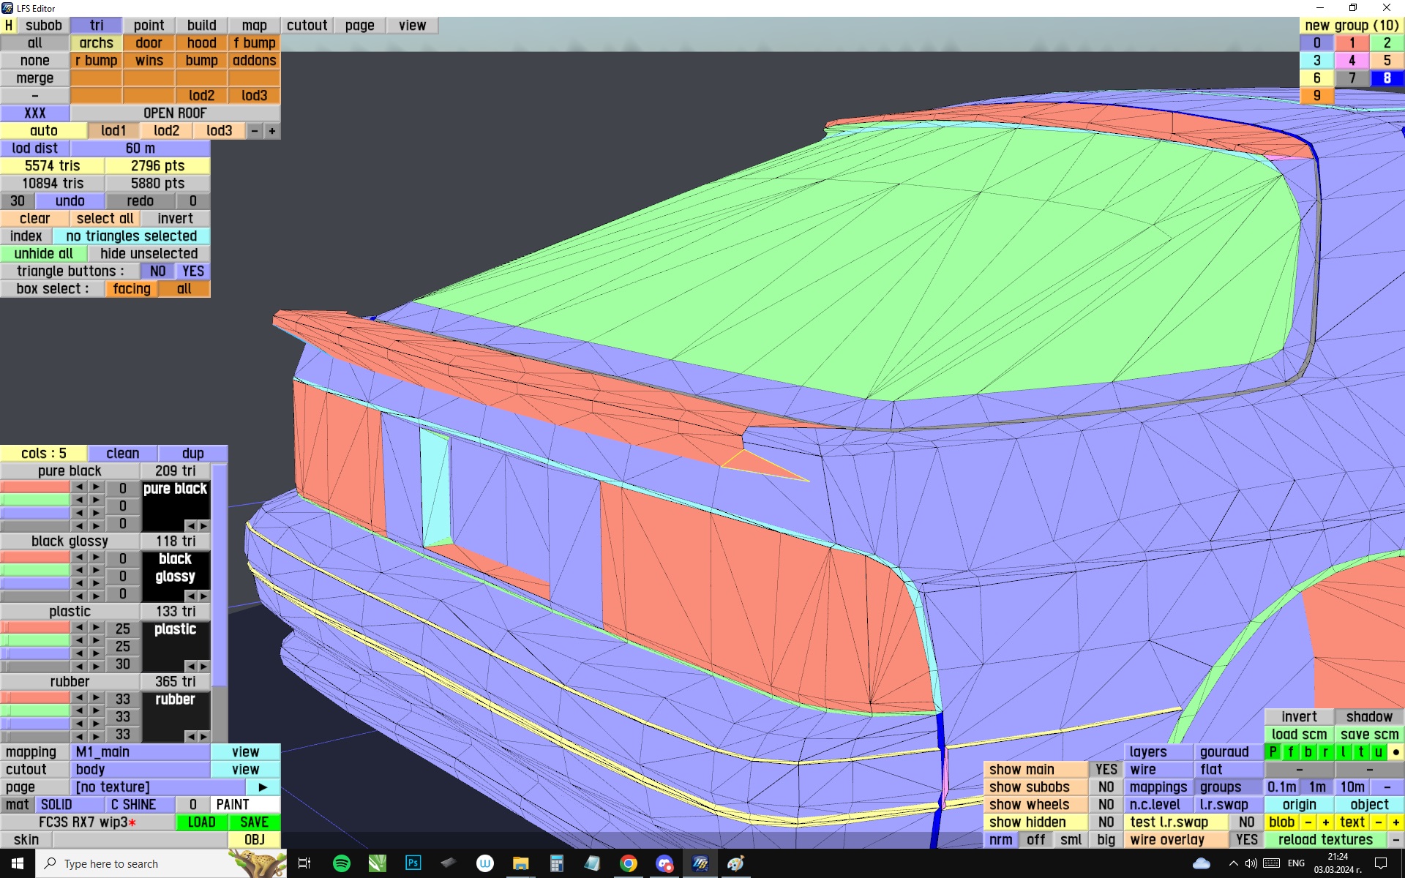1405x878 pixels.
Task: Decrease text size with minus button
Action: click(1379, 822)
